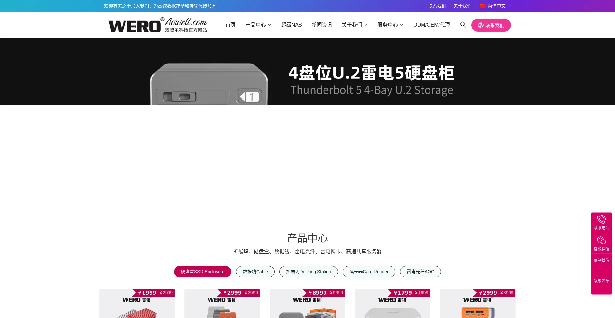Select the 扩展坞Docking Station tab
Screen dimensions: 615x318
308,272
